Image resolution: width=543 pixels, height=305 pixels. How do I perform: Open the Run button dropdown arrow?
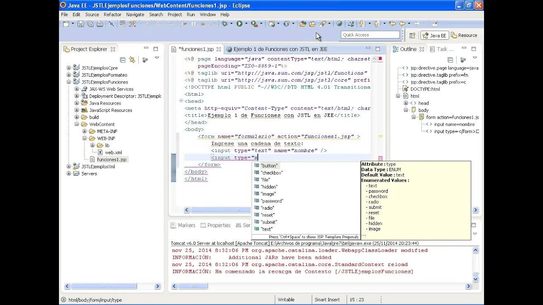(246, 24)
